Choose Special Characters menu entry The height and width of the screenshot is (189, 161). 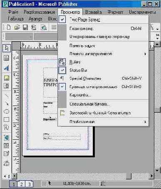pos(103,78)
